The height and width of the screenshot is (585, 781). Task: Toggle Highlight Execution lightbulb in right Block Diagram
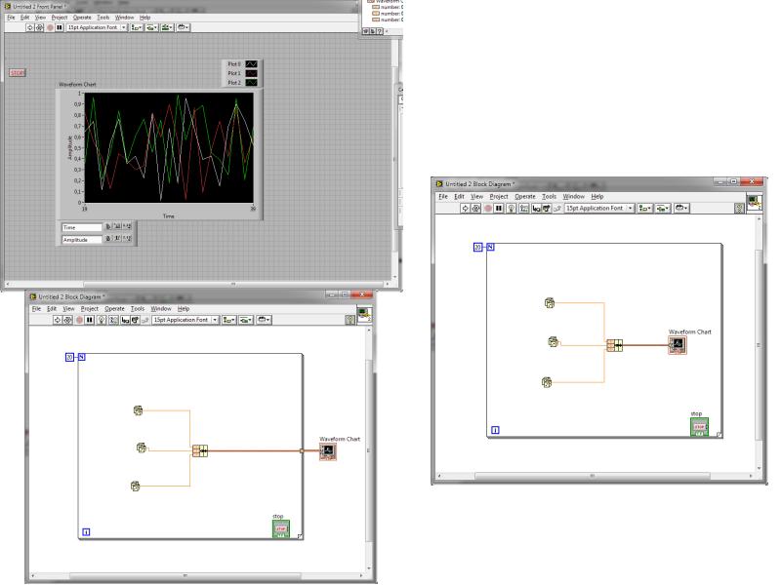pyautogui.click(x=511, y=209)
